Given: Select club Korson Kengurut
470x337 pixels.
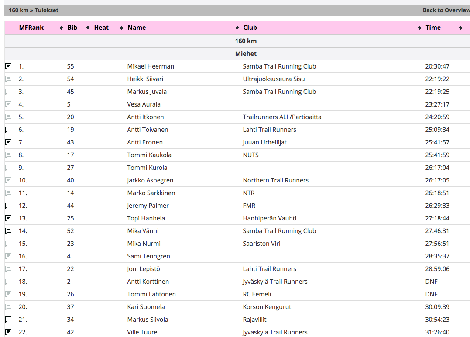Looking at the screenshot, I should pos(267,307).
